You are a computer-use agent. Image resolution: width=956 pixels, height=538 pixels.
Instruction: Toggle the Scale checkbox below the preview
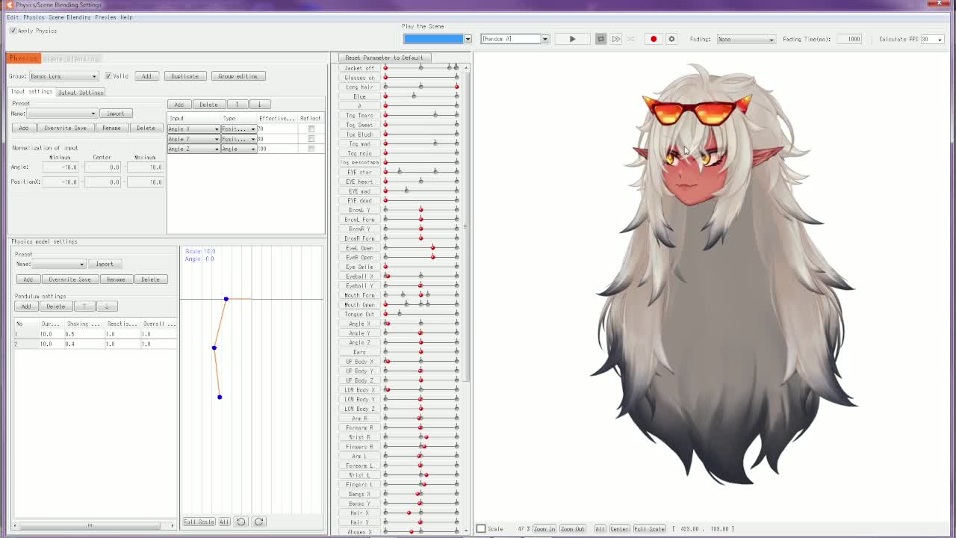(x=481, y=529)
